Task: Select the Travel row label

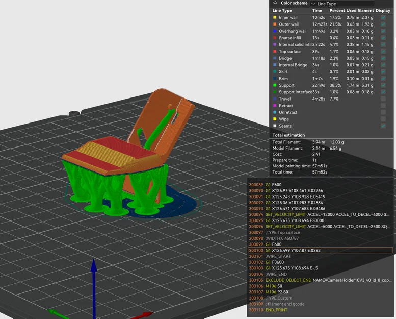Action: pyautogui.click(x=284, y=99)
